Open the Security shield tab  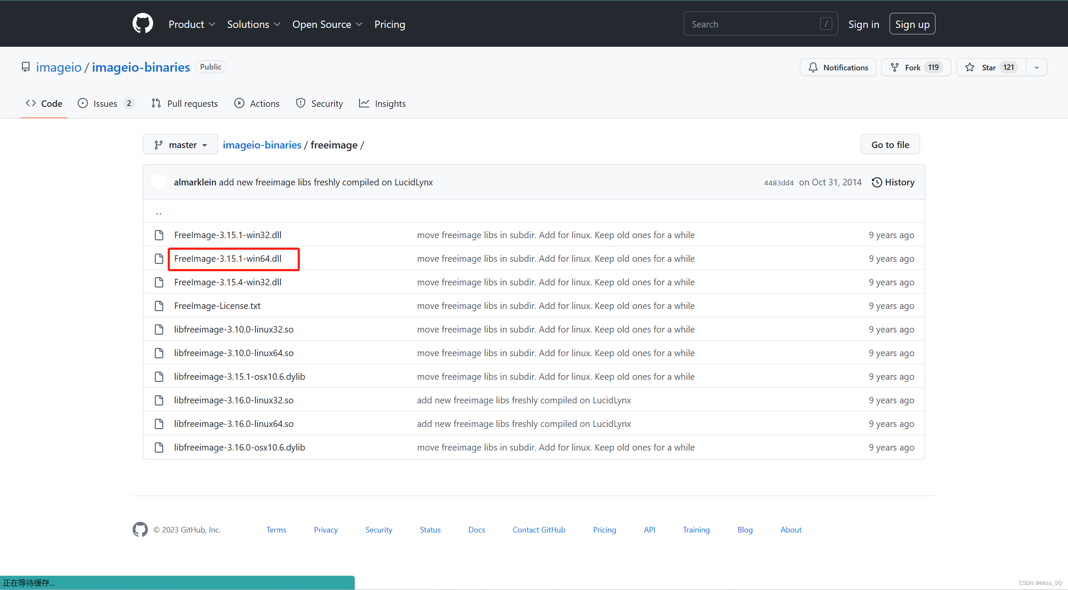[x=319, y=103]
